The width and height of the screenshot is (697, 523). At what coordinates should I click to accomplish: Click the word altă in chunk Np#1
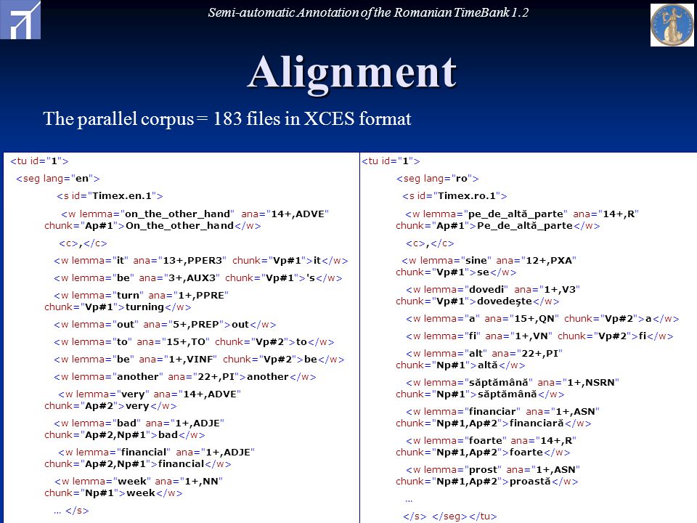click(x=488, y=365)
